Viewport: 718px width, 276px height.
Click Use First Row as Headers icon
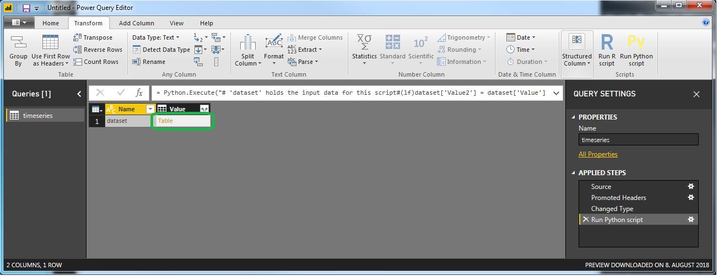click(50, 42)
